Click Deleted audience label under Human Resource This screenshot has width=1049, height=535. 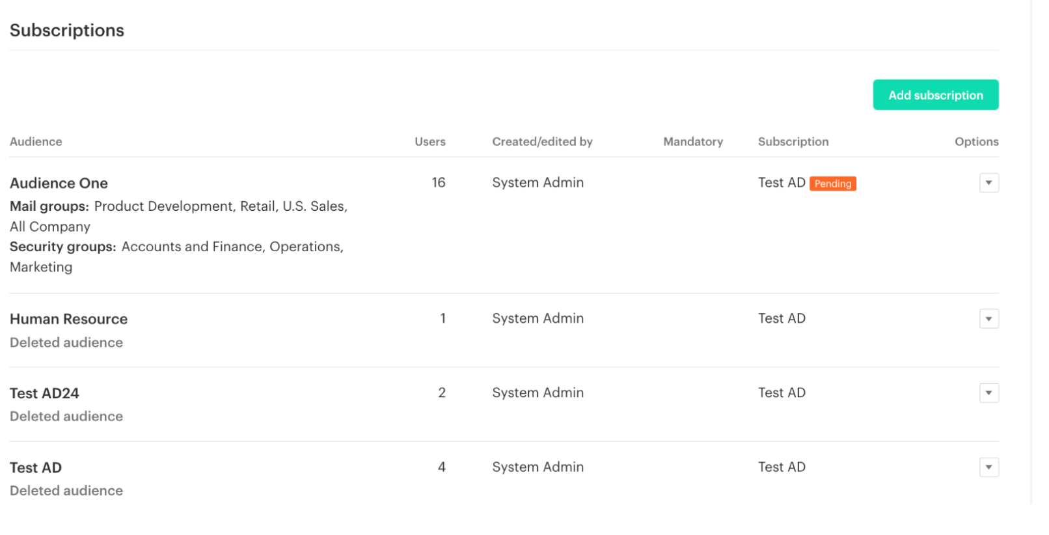[x=66, y=342]
